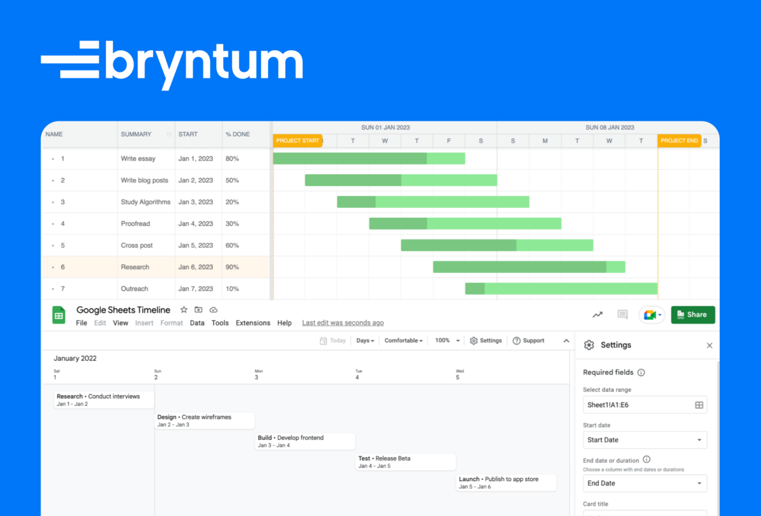
Task: Open Support from the timeline toolbar
Action: [x=528, y=341]
